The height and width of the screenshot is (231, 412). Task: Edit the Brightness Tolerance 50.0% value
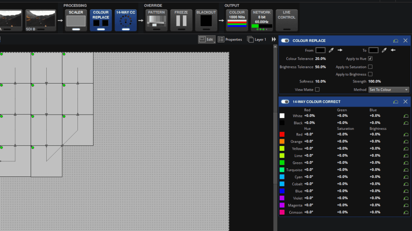321,67
